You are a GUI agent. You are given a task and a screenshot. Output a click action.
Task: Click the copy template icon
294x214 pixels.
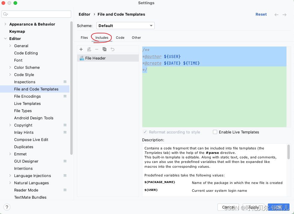pyautogui.click(x=105, y=49)
